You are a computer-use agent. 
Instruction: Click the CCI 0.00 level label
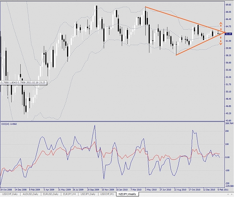227,157
